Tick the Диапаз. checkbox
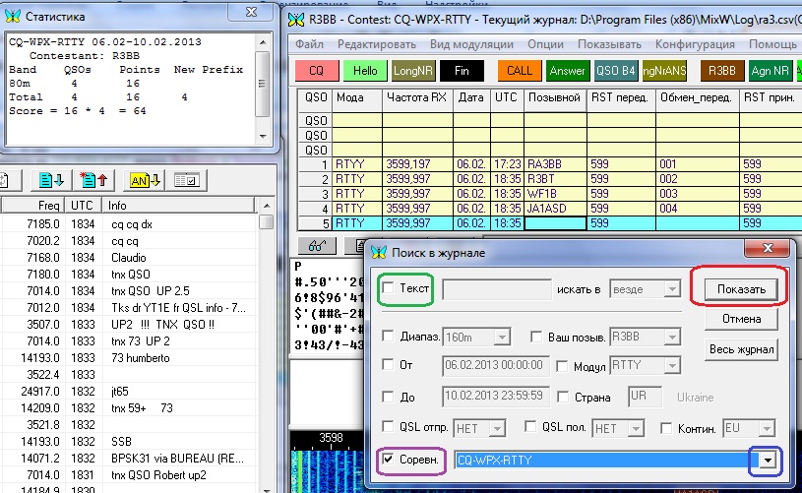This screenshot has width=802, height=493. coord(390,337)
